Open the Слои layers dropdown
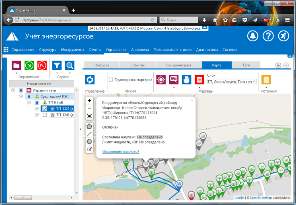Screen dimensions: 296x205 231,81
